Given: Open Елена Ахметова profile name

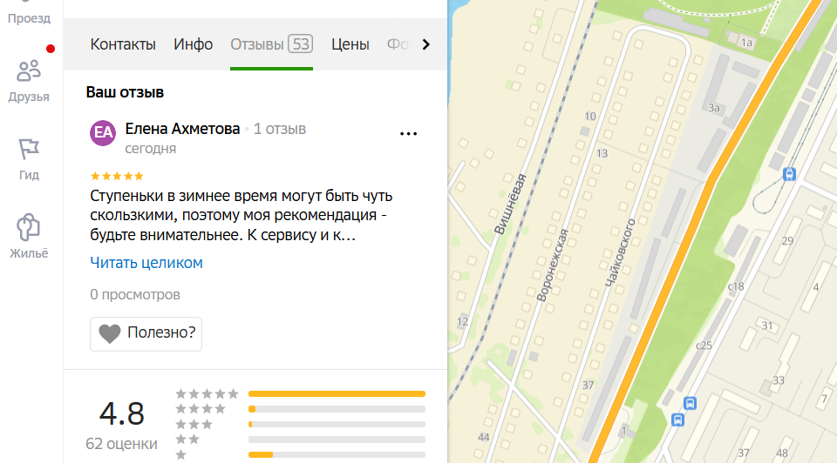Looking at the screenshot, I should tap(182, 129).
